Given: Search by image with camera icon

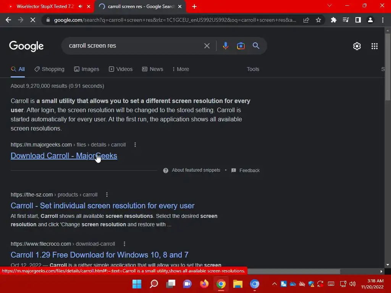Looking at the screenshot, I should [x=241, y=46].
